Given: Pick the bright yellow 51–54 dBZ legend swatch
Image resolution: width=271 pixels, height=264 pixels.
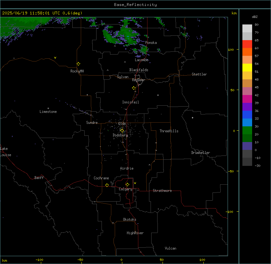Looking at the screenshot, I should (247, 67).
